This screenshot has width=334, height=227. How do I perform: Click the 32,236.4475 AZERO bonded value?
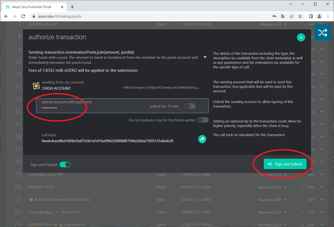[x=196, y=200]
